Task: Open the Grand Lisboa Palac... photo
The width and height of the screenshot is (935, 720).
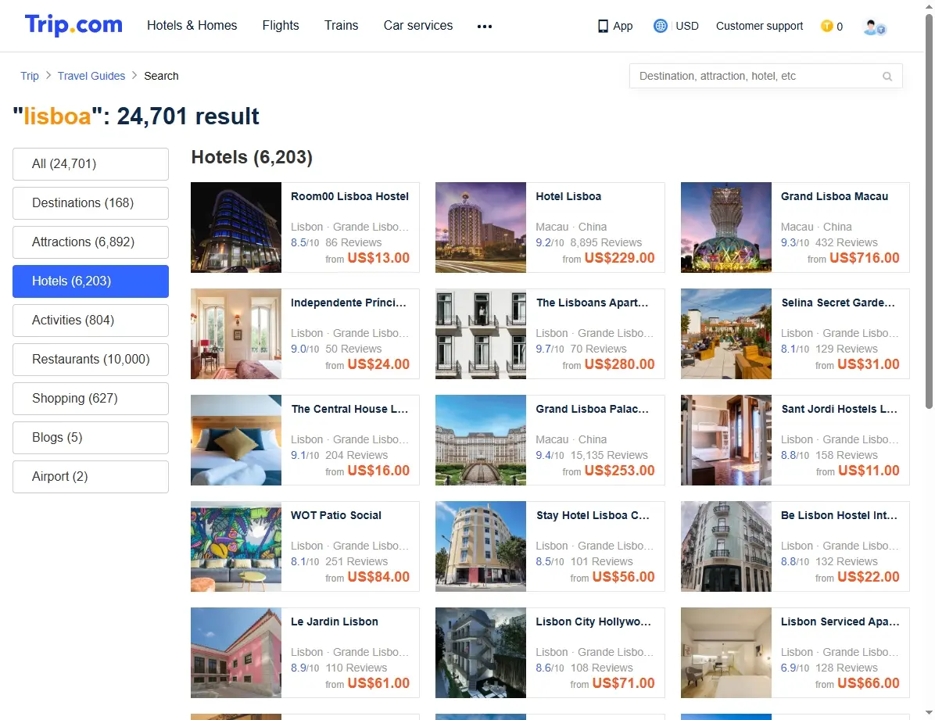Action: tap(481, 440)
